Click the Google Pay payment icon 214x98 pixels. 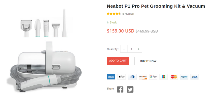click(x=153, y=77)
